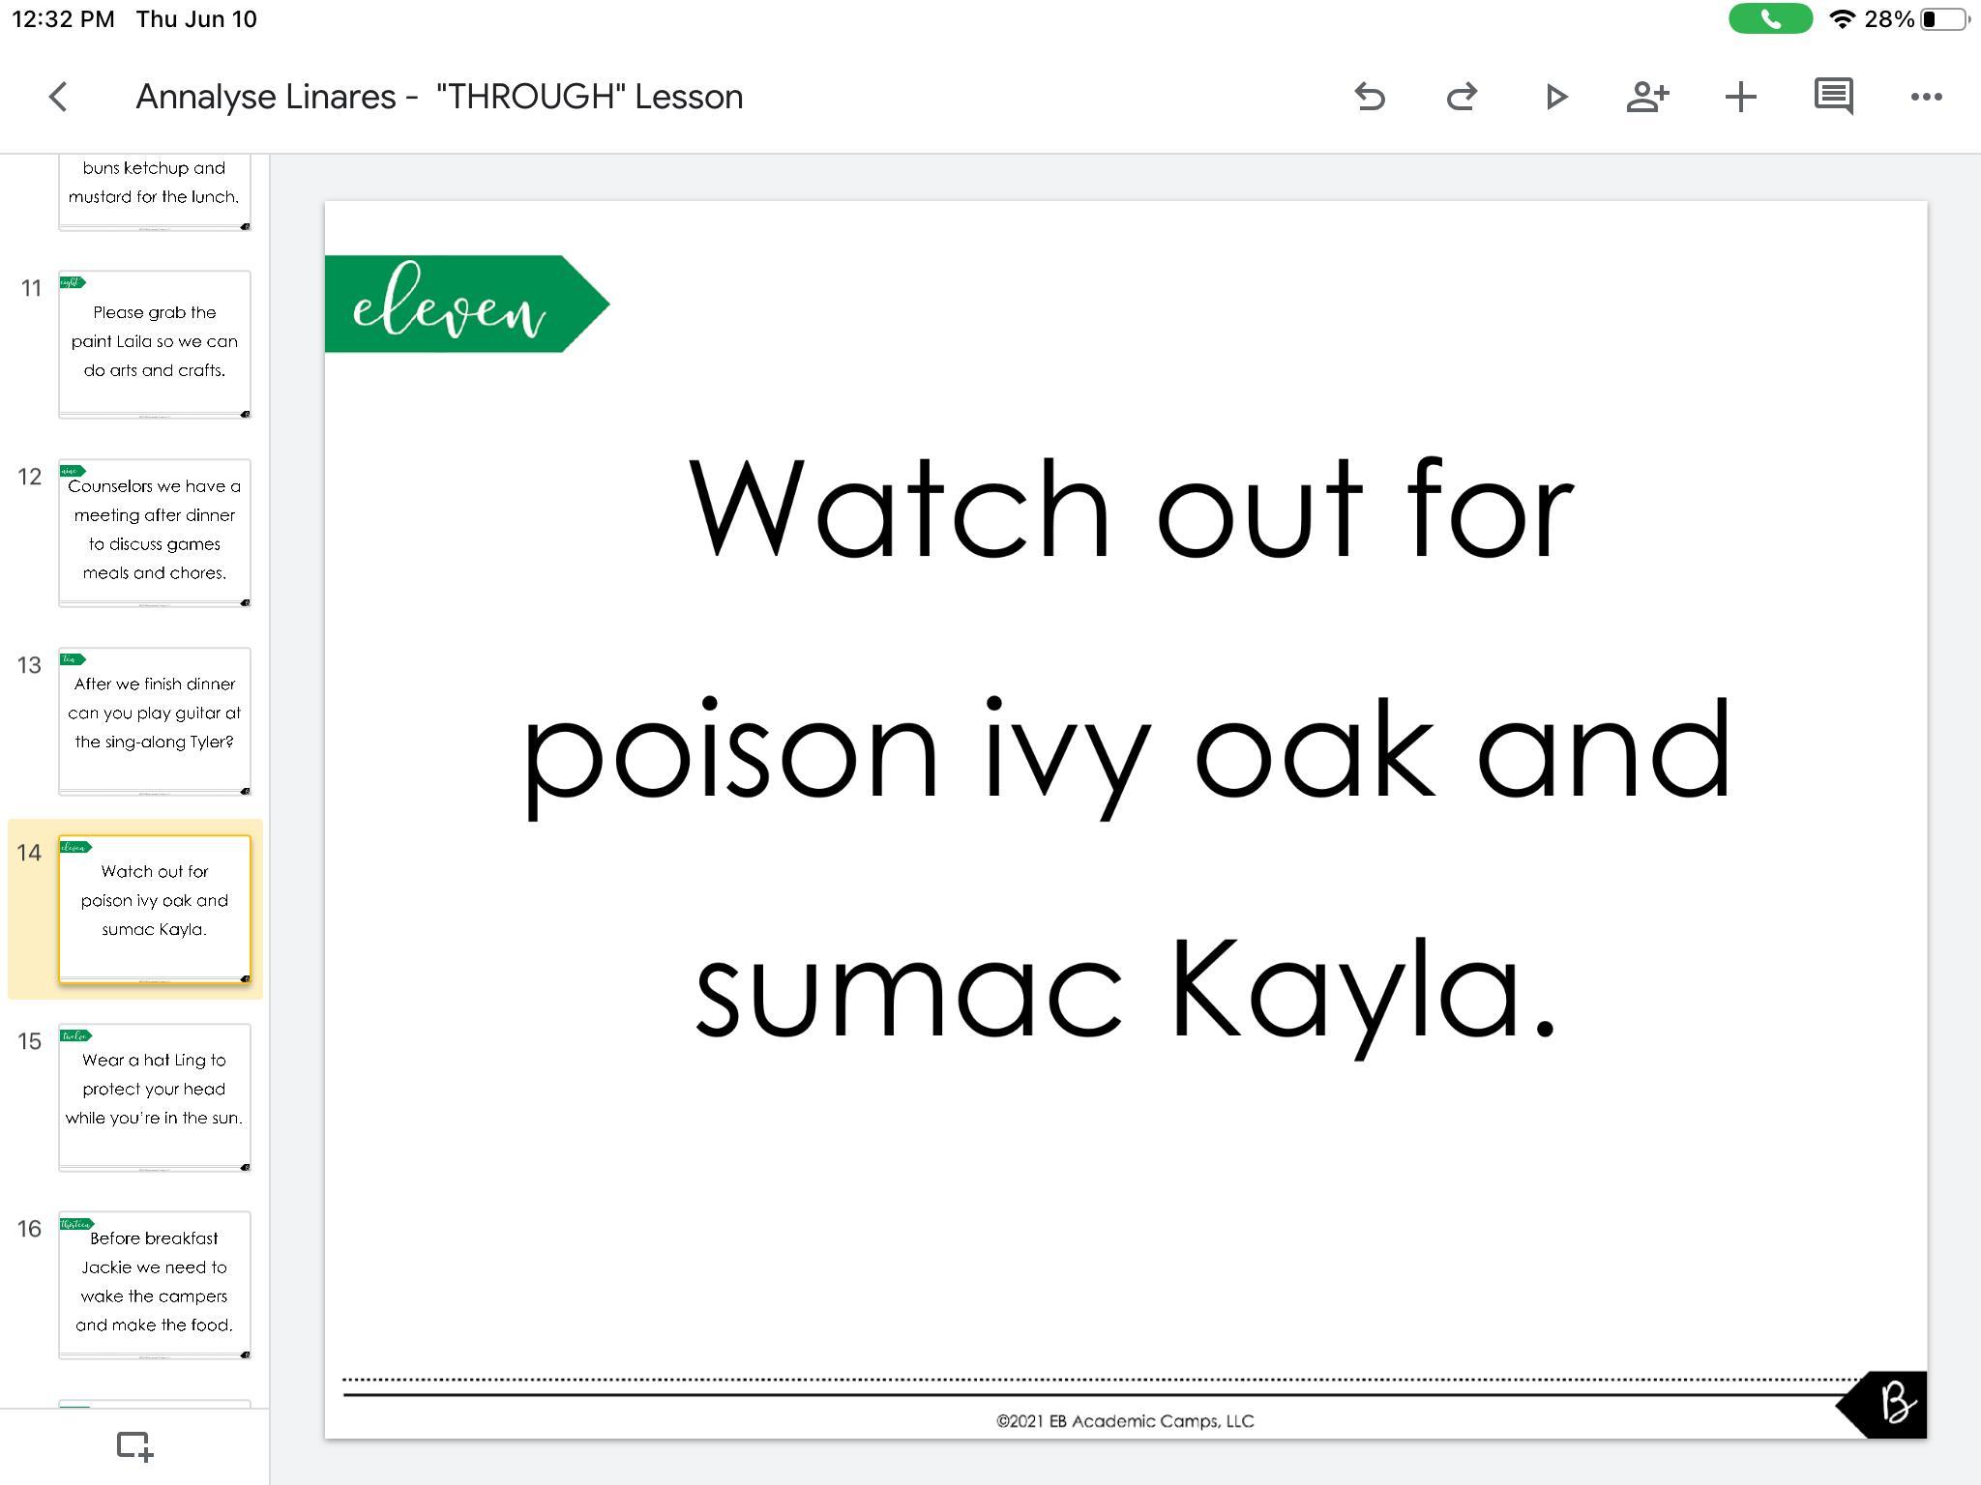Open the comments panel icon

(x=1833, y=97)
